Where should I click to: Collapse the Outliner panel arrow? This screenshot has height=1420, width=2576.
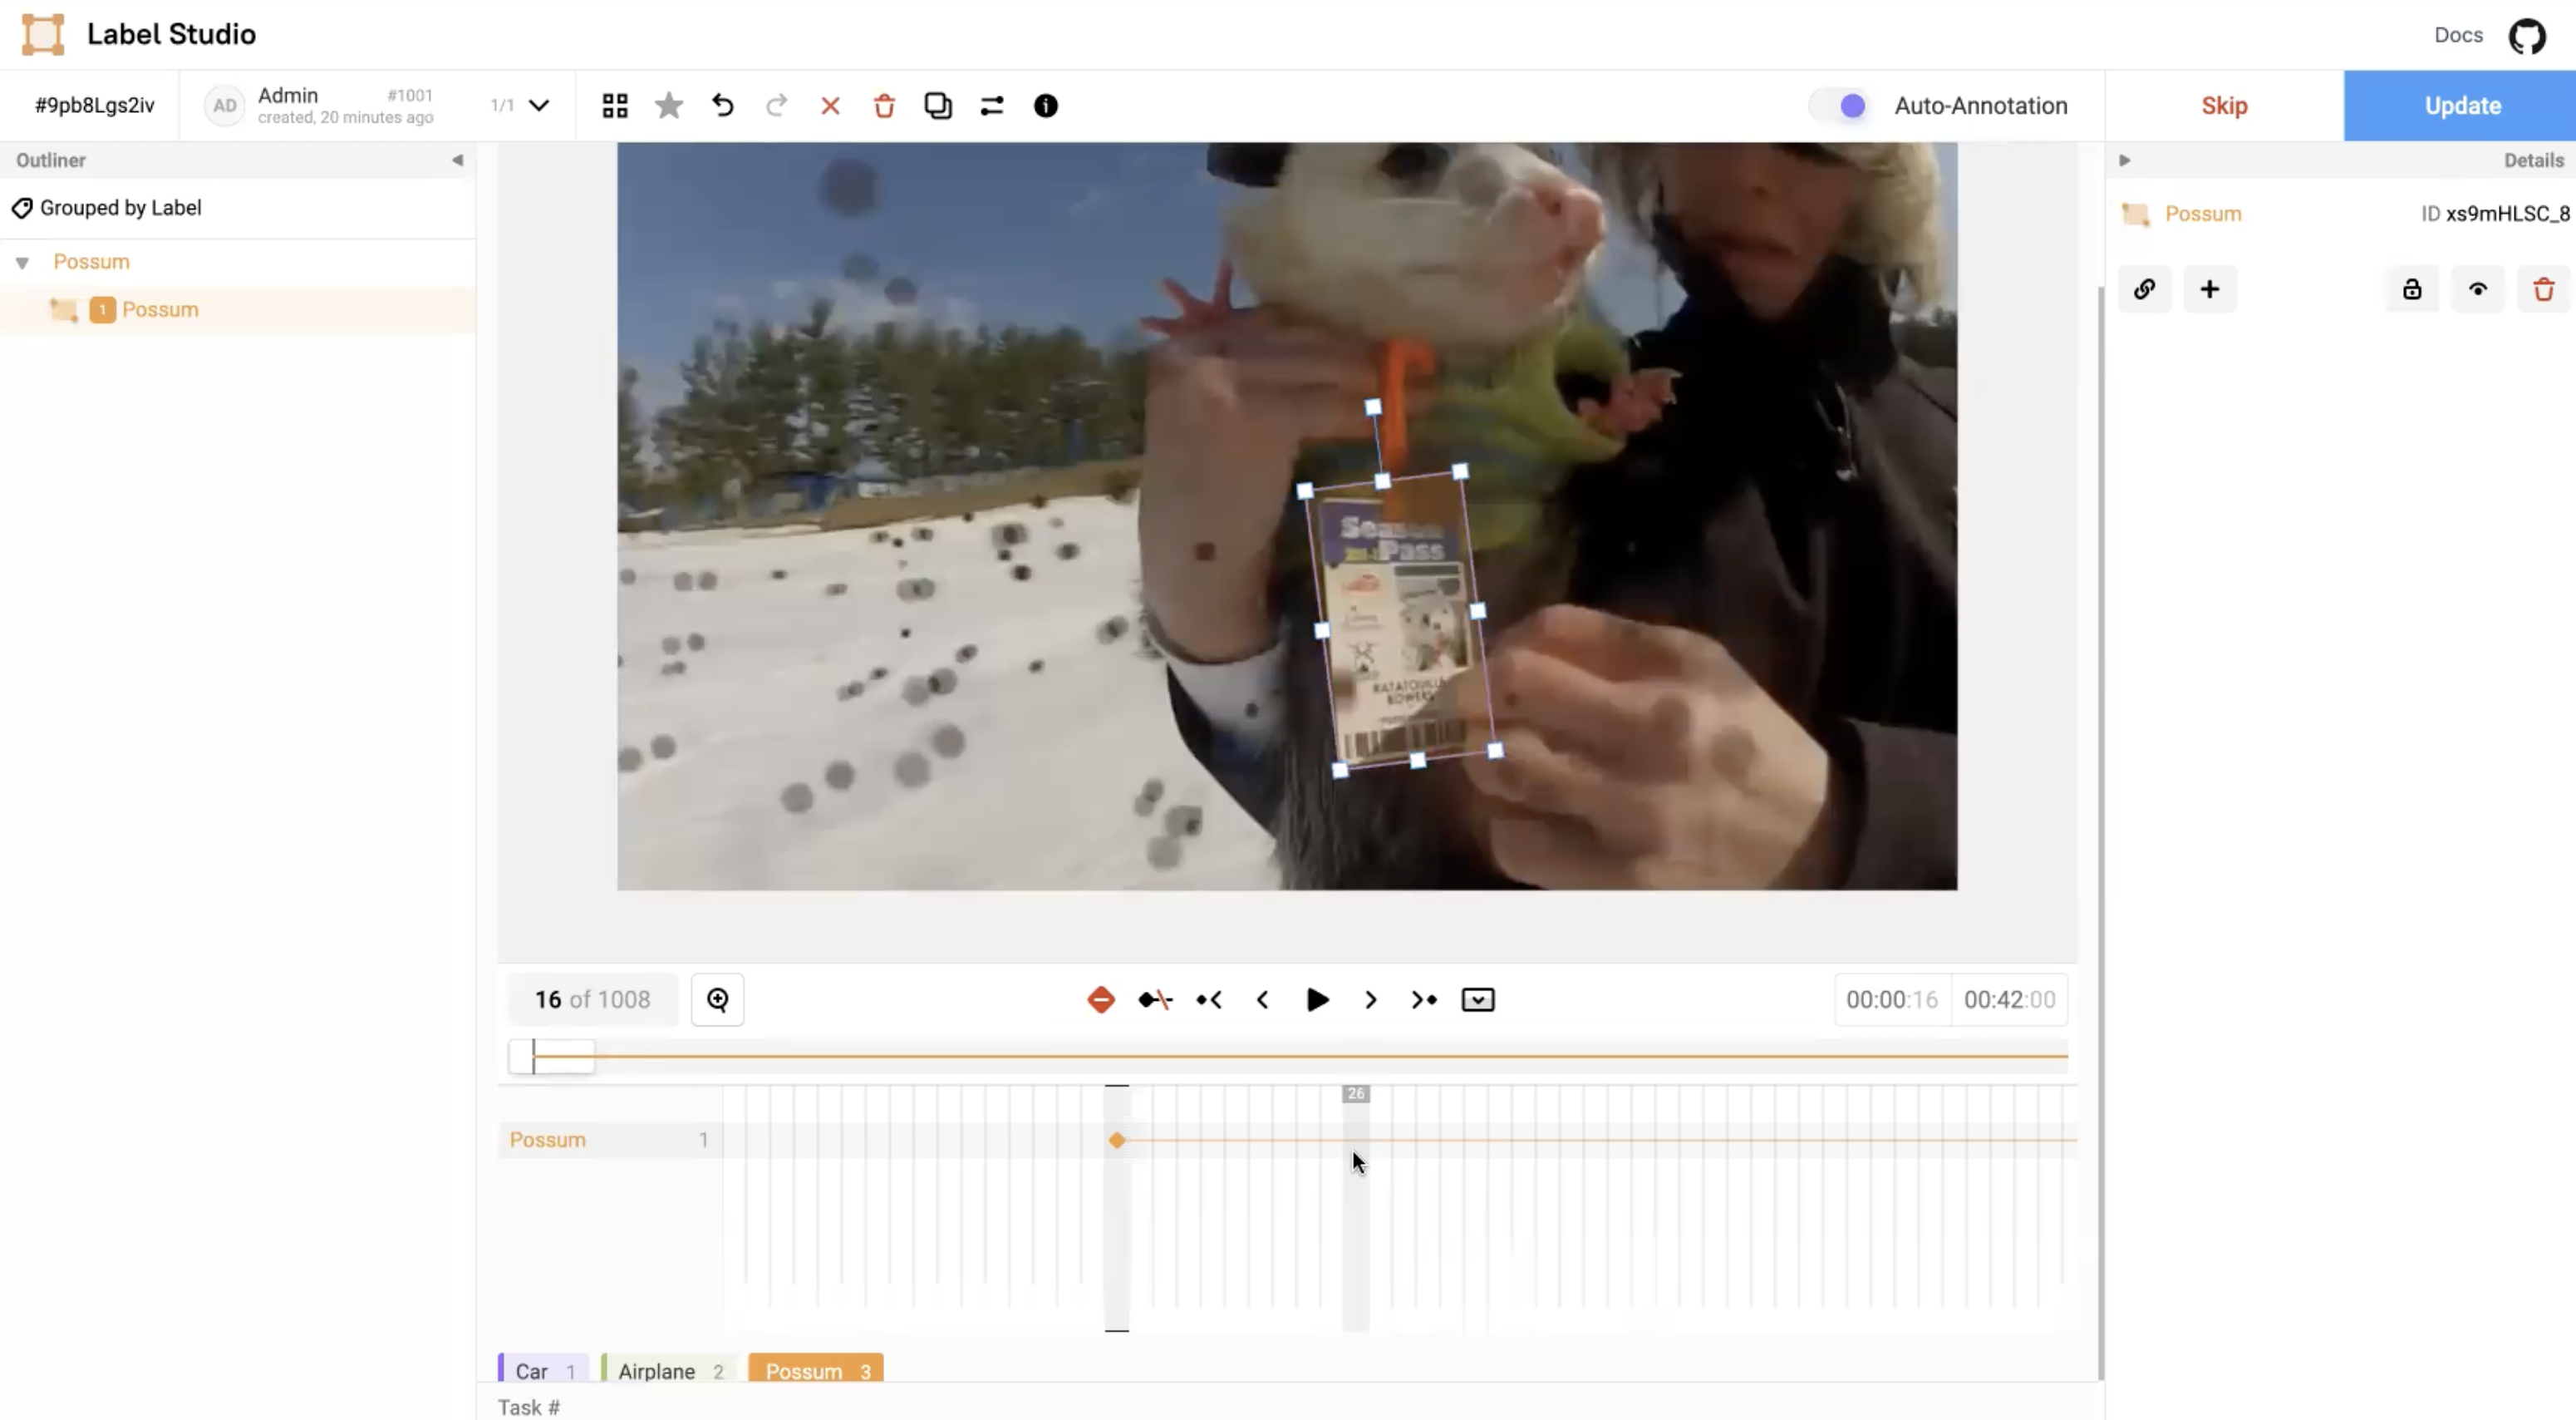click(457, 160)
